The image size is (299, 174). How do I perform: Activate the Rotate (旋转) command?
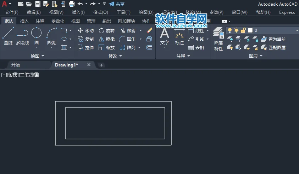click(x=107, y=30)
